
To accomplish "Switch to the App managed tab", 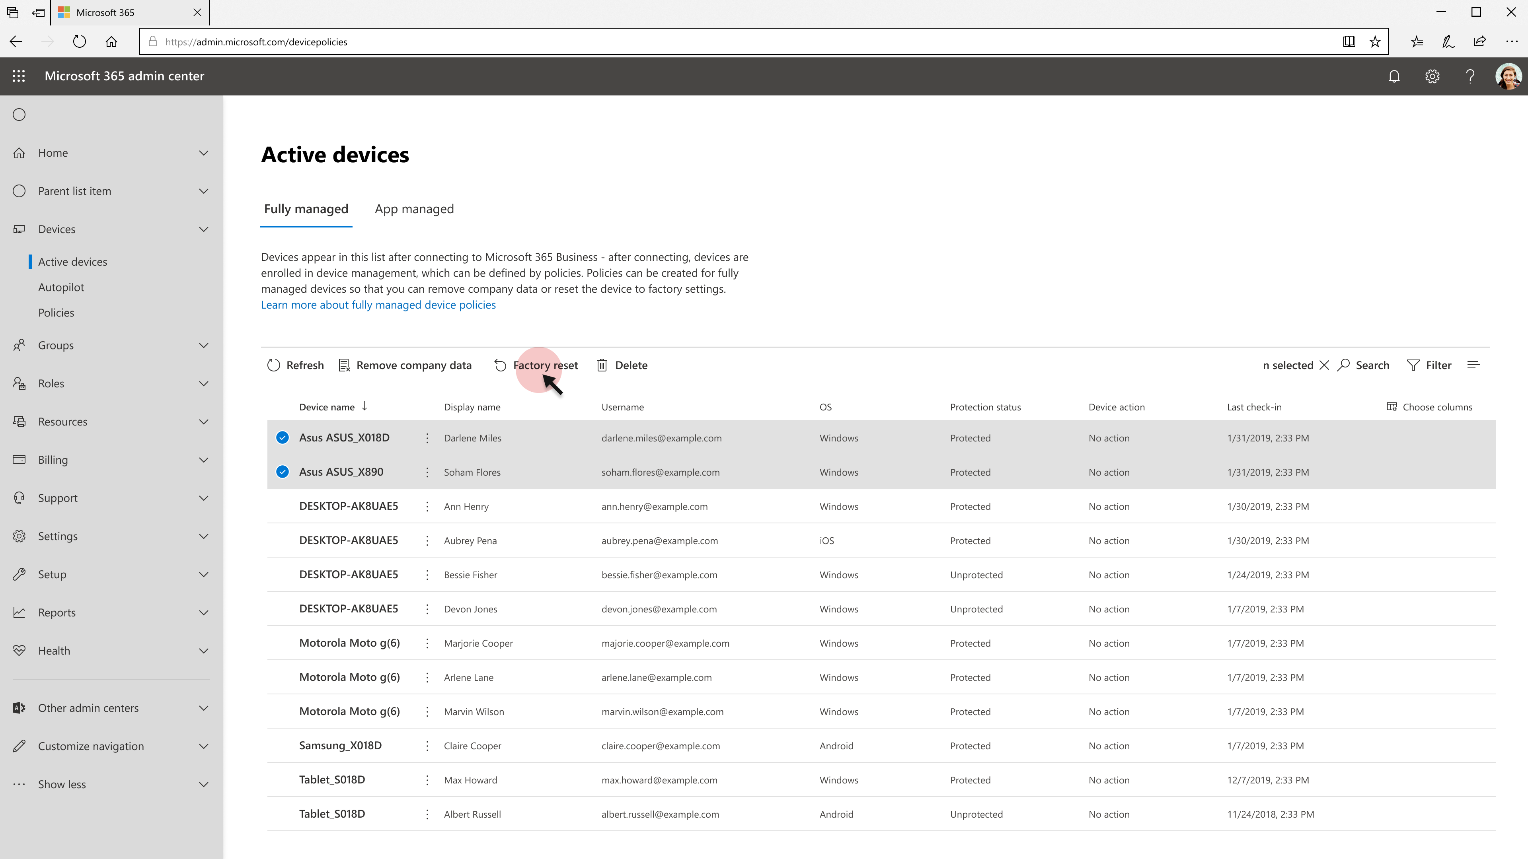I will click(x=414, y=209).
